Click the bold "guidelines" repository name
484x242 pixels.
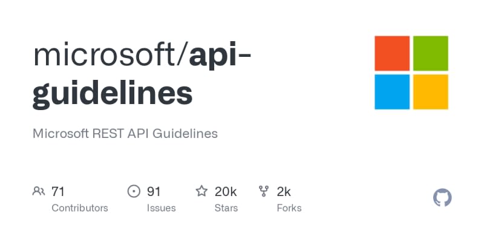[x=113, y=93]
